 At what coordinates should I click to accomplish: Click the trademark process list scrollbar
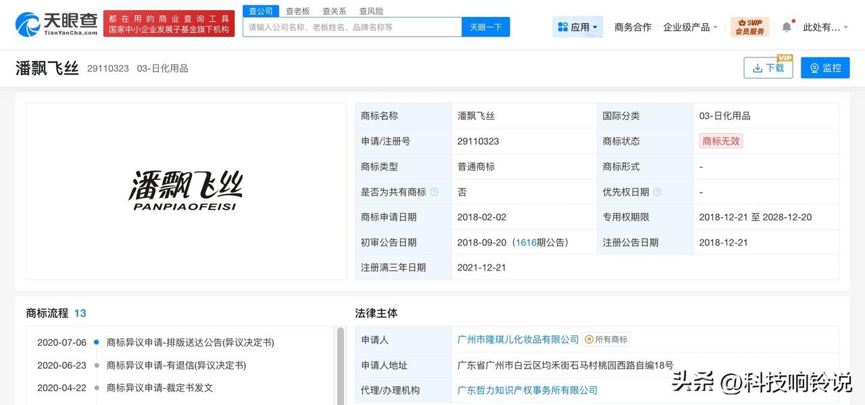click(x=341, y=365)
